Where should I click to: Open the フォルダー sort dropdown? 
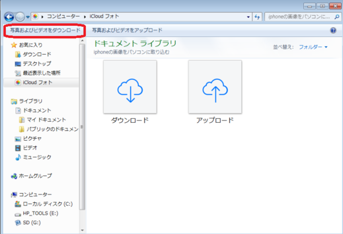[313, 47]
